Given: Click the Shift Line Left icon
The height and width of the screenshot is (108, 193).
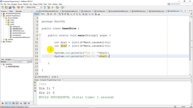Looking at the screenshot, I should (83, 14).
